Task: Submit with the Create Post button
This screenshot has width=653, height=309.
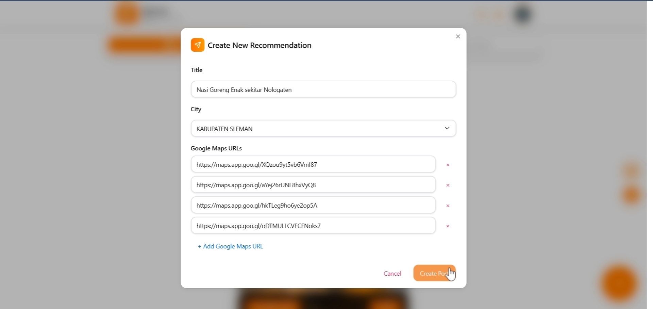Action: click(434, 274)
